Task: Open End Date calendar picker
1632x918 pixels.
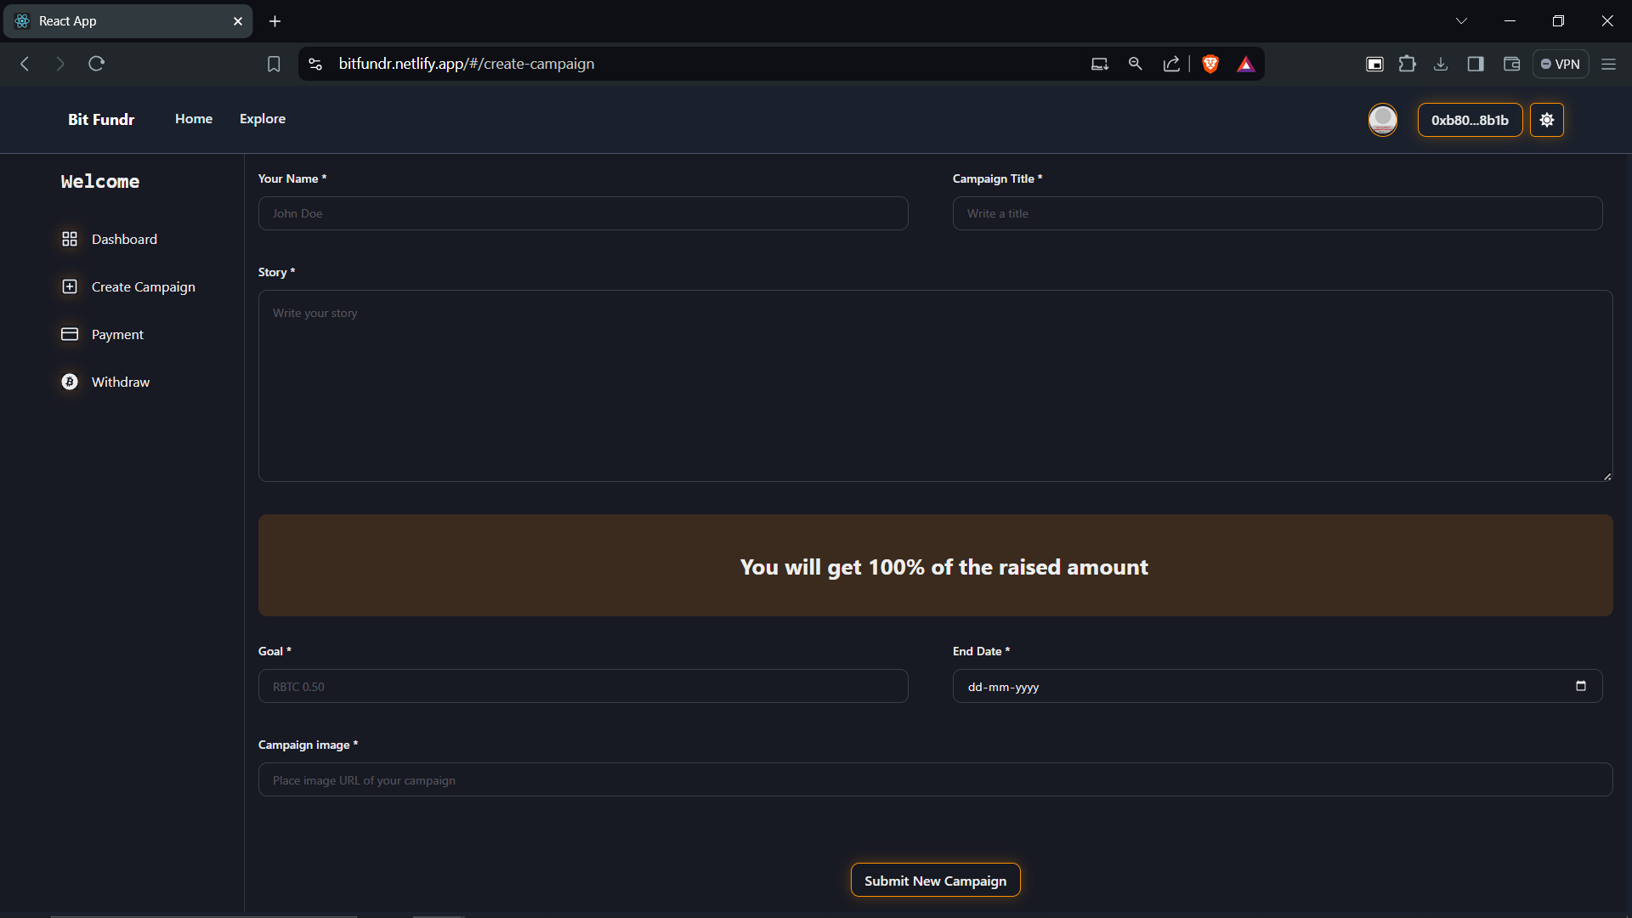Action: point(1580,686)
